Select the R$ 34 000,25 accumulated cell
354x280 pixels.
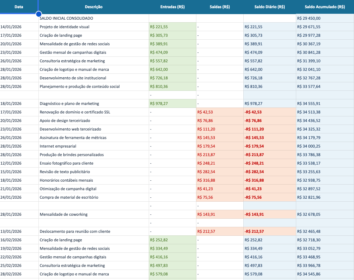[x=325, y=146]
